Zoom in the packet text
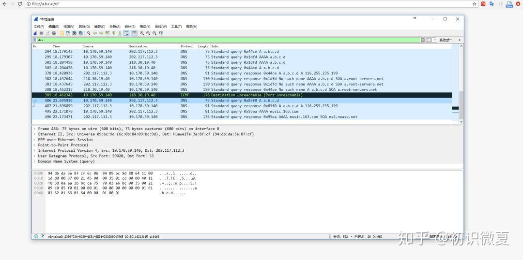523x260 pixels. coord(142,33)
